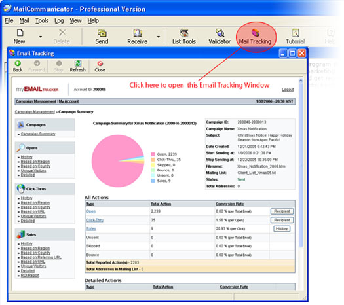Open the dropdown arrow beside New
Viewport: 344px width, 305px height.
click(x=41, y=37)
